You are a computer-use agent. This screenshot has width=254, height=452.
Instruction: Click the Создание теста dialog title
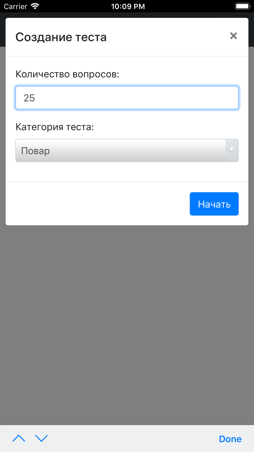(61, 37)
